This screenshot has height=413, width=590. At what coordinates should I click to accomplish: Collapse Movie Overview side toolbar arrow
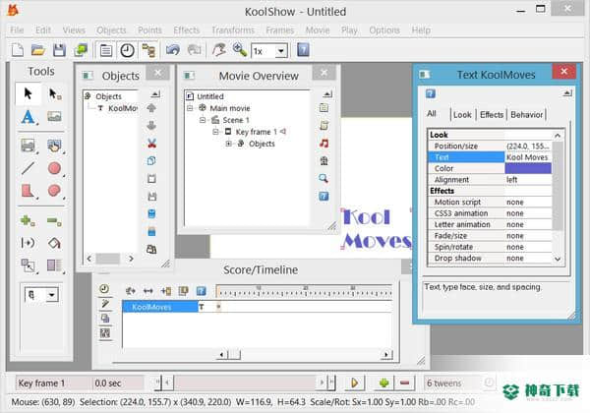(327, 93)
